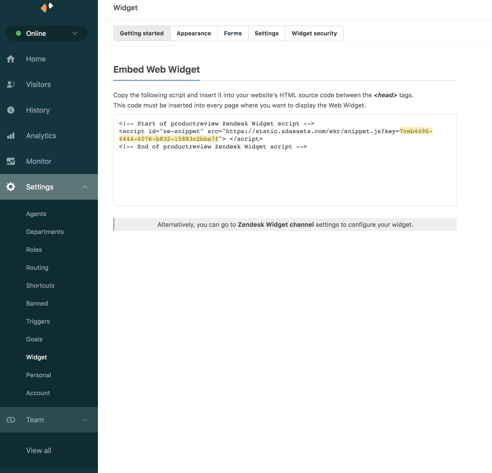Select Settings in the sidebar
This screenshot has height=473, width=492.
click(x=49, y=187)
